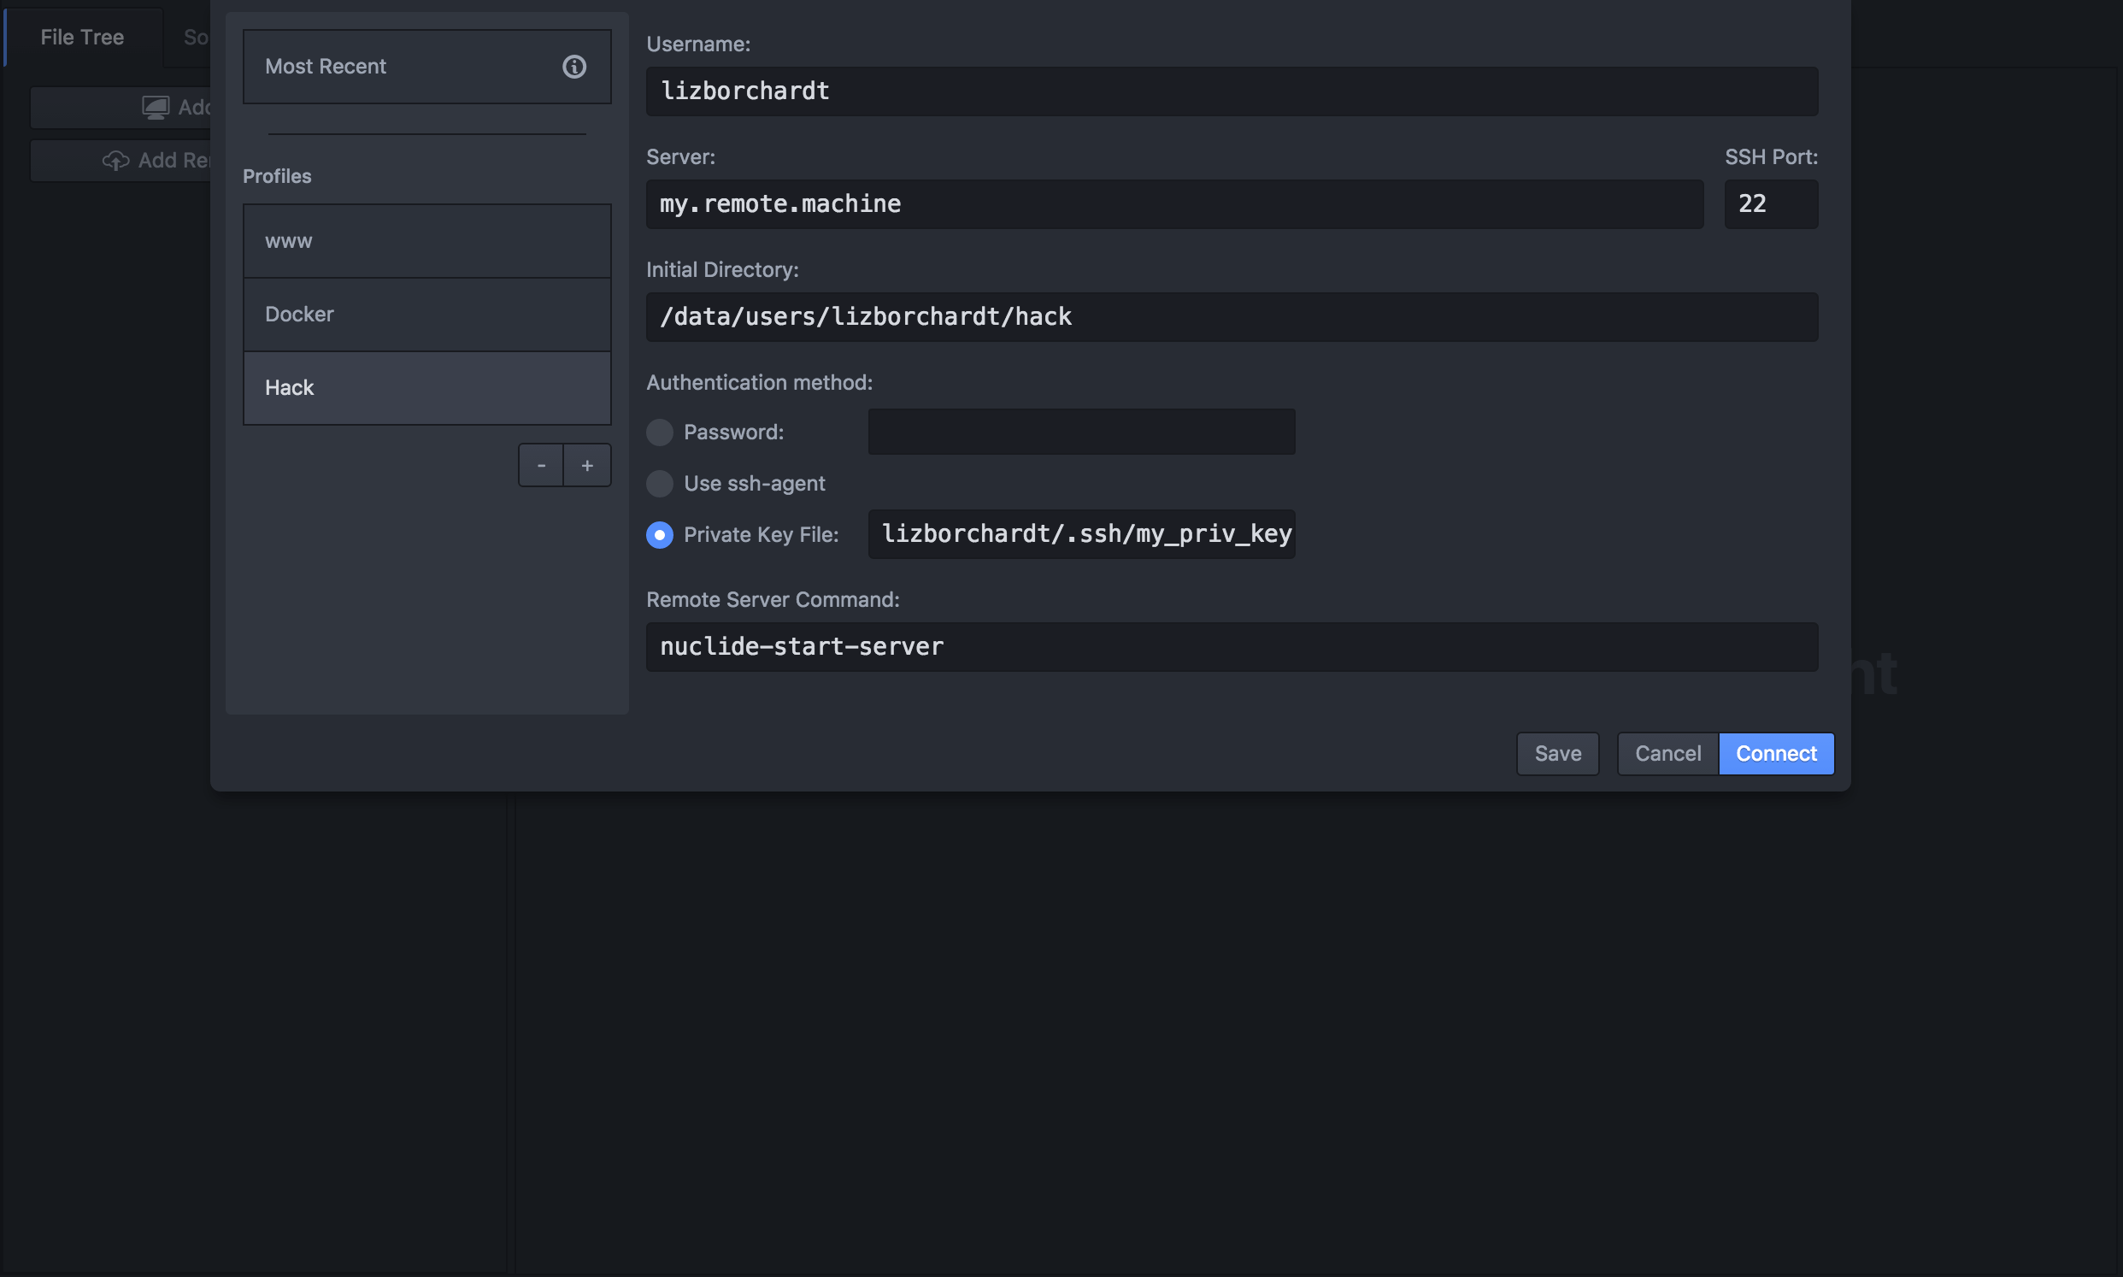Click the Initial Directory input field
Screen dimensions: 2123x1277
pyautogui.click(x=1232, y=317)
